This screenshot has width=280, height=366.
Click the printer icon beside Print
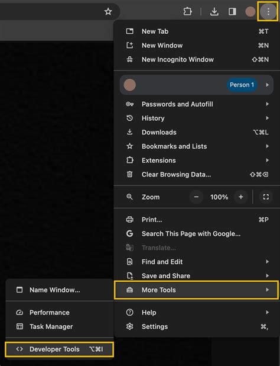click(x=129, y=219)
